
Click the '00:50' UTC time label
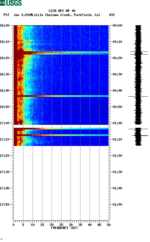pyautogui.click(x=117, y=107)
